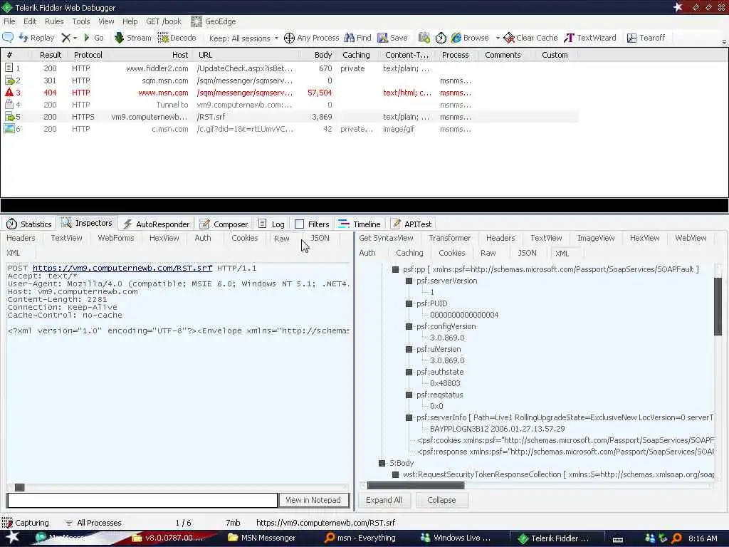Open the Log tab

(271, 224)
